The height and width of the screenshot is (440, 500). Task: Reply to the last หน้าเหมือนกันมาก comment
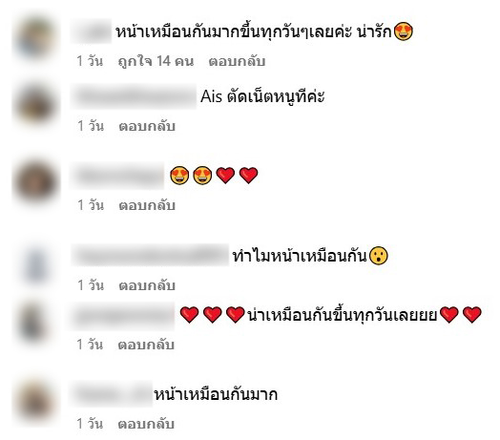click(x=146, y=424)
